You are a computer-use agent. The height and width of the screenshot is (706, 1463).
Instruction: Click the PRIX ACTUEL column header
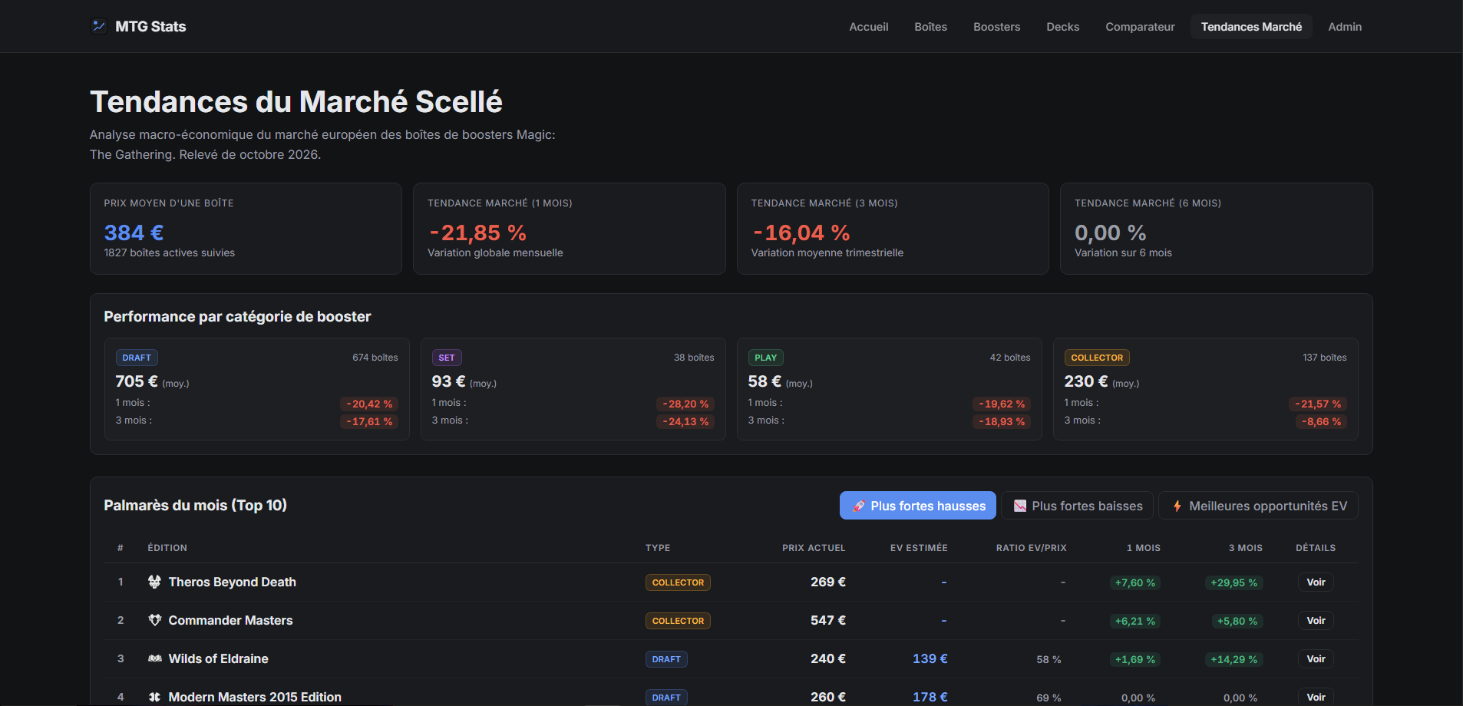tap(814, 548)
